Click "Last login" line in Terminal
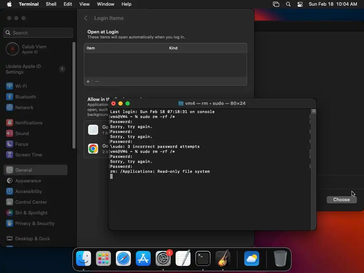The height and width of the screenshot is (273, 364). pyautogui.click(x=162, y=112)
